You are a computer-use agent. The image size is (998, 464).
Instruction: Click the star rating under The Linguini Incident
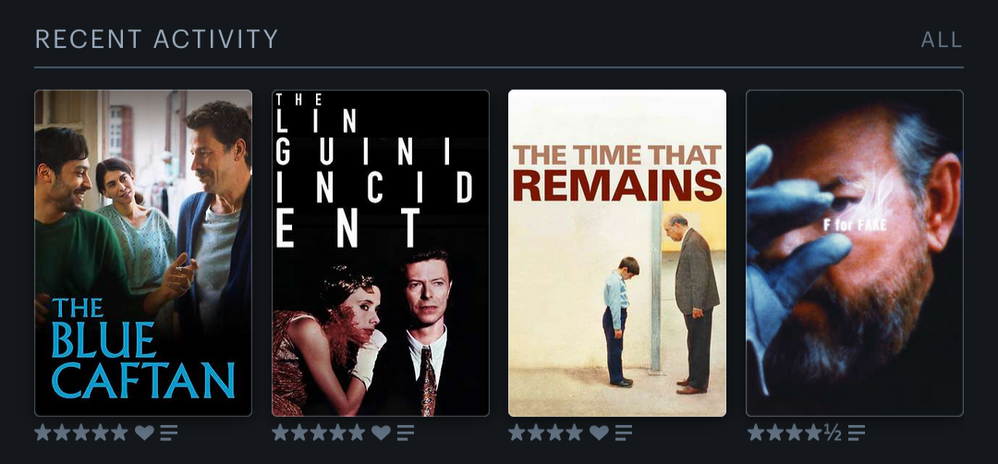coord(318,433)
